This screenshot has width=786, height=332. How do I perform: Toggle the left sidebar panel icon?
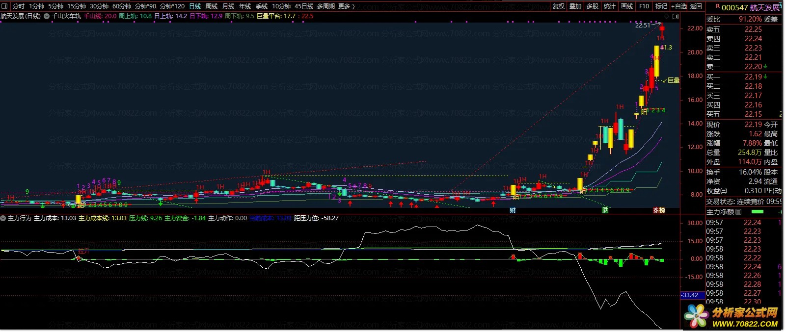coord(5,6)
